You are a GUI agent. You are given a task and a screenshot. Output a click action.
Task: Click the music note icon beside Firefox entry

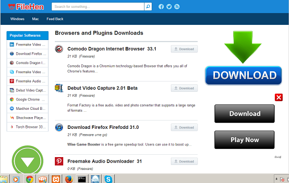click(59, 127)
